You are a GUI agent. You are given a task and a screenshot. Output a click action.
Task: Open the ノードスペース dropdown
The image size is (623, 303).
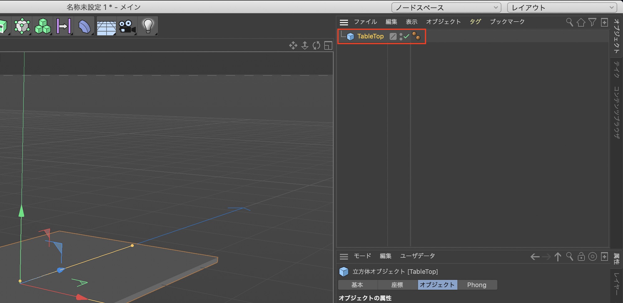(x=446, y=7)
